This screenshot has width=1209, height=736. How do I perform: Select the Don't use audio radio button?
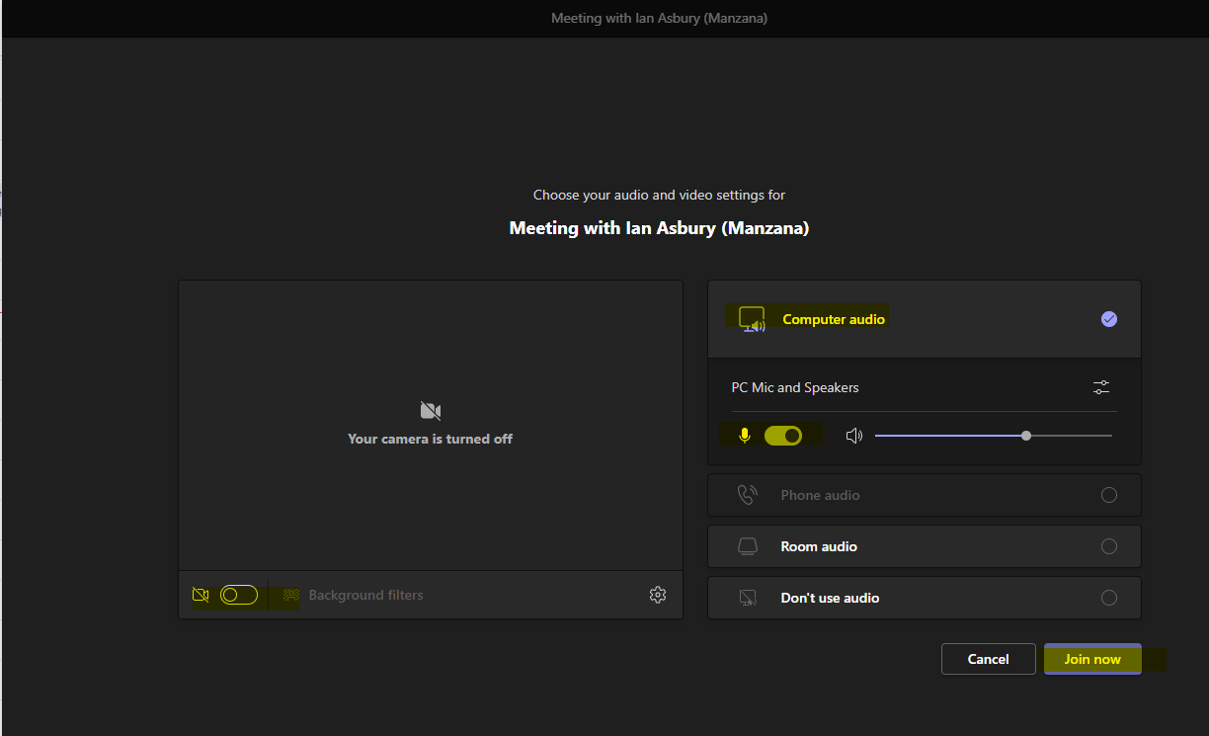tap(1109, 598)
